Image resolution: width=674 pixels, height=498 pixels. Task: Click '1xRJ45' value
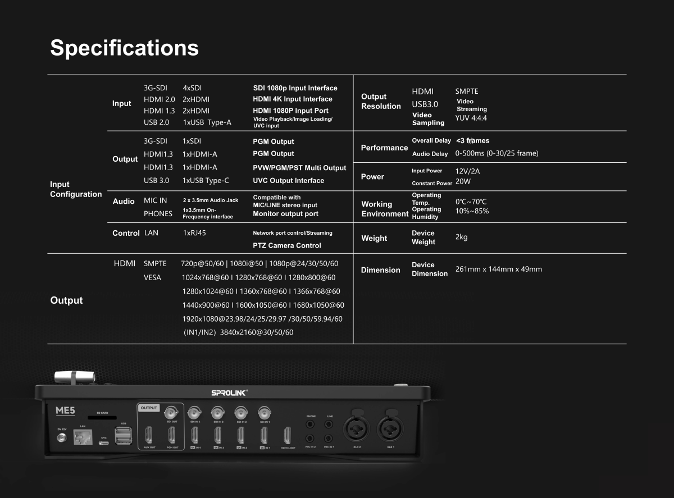pos(194,233)
